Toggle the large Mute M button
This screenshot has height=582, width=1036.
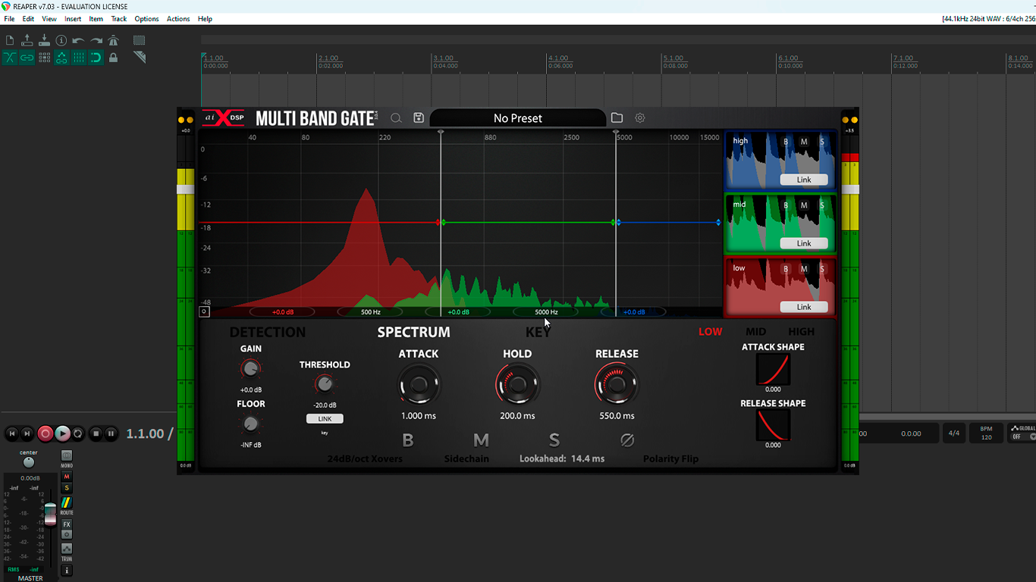point(481,440)
